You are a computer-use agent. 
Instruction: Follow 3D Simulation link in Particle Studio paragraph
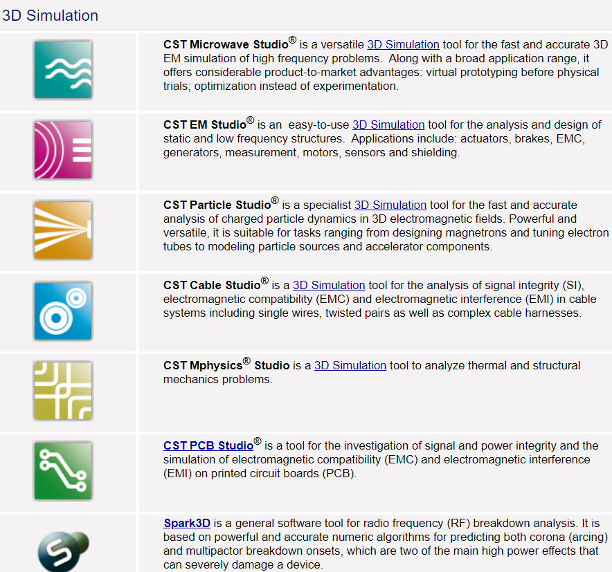click(390, 205)
